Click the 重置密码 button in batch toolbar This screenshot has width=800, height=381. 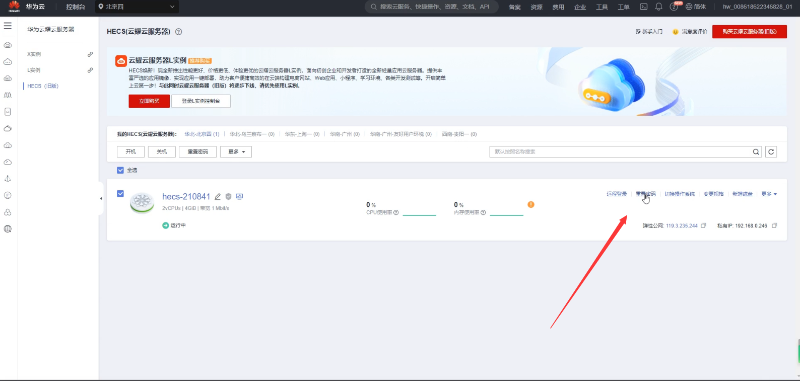(x=197, y=152)
